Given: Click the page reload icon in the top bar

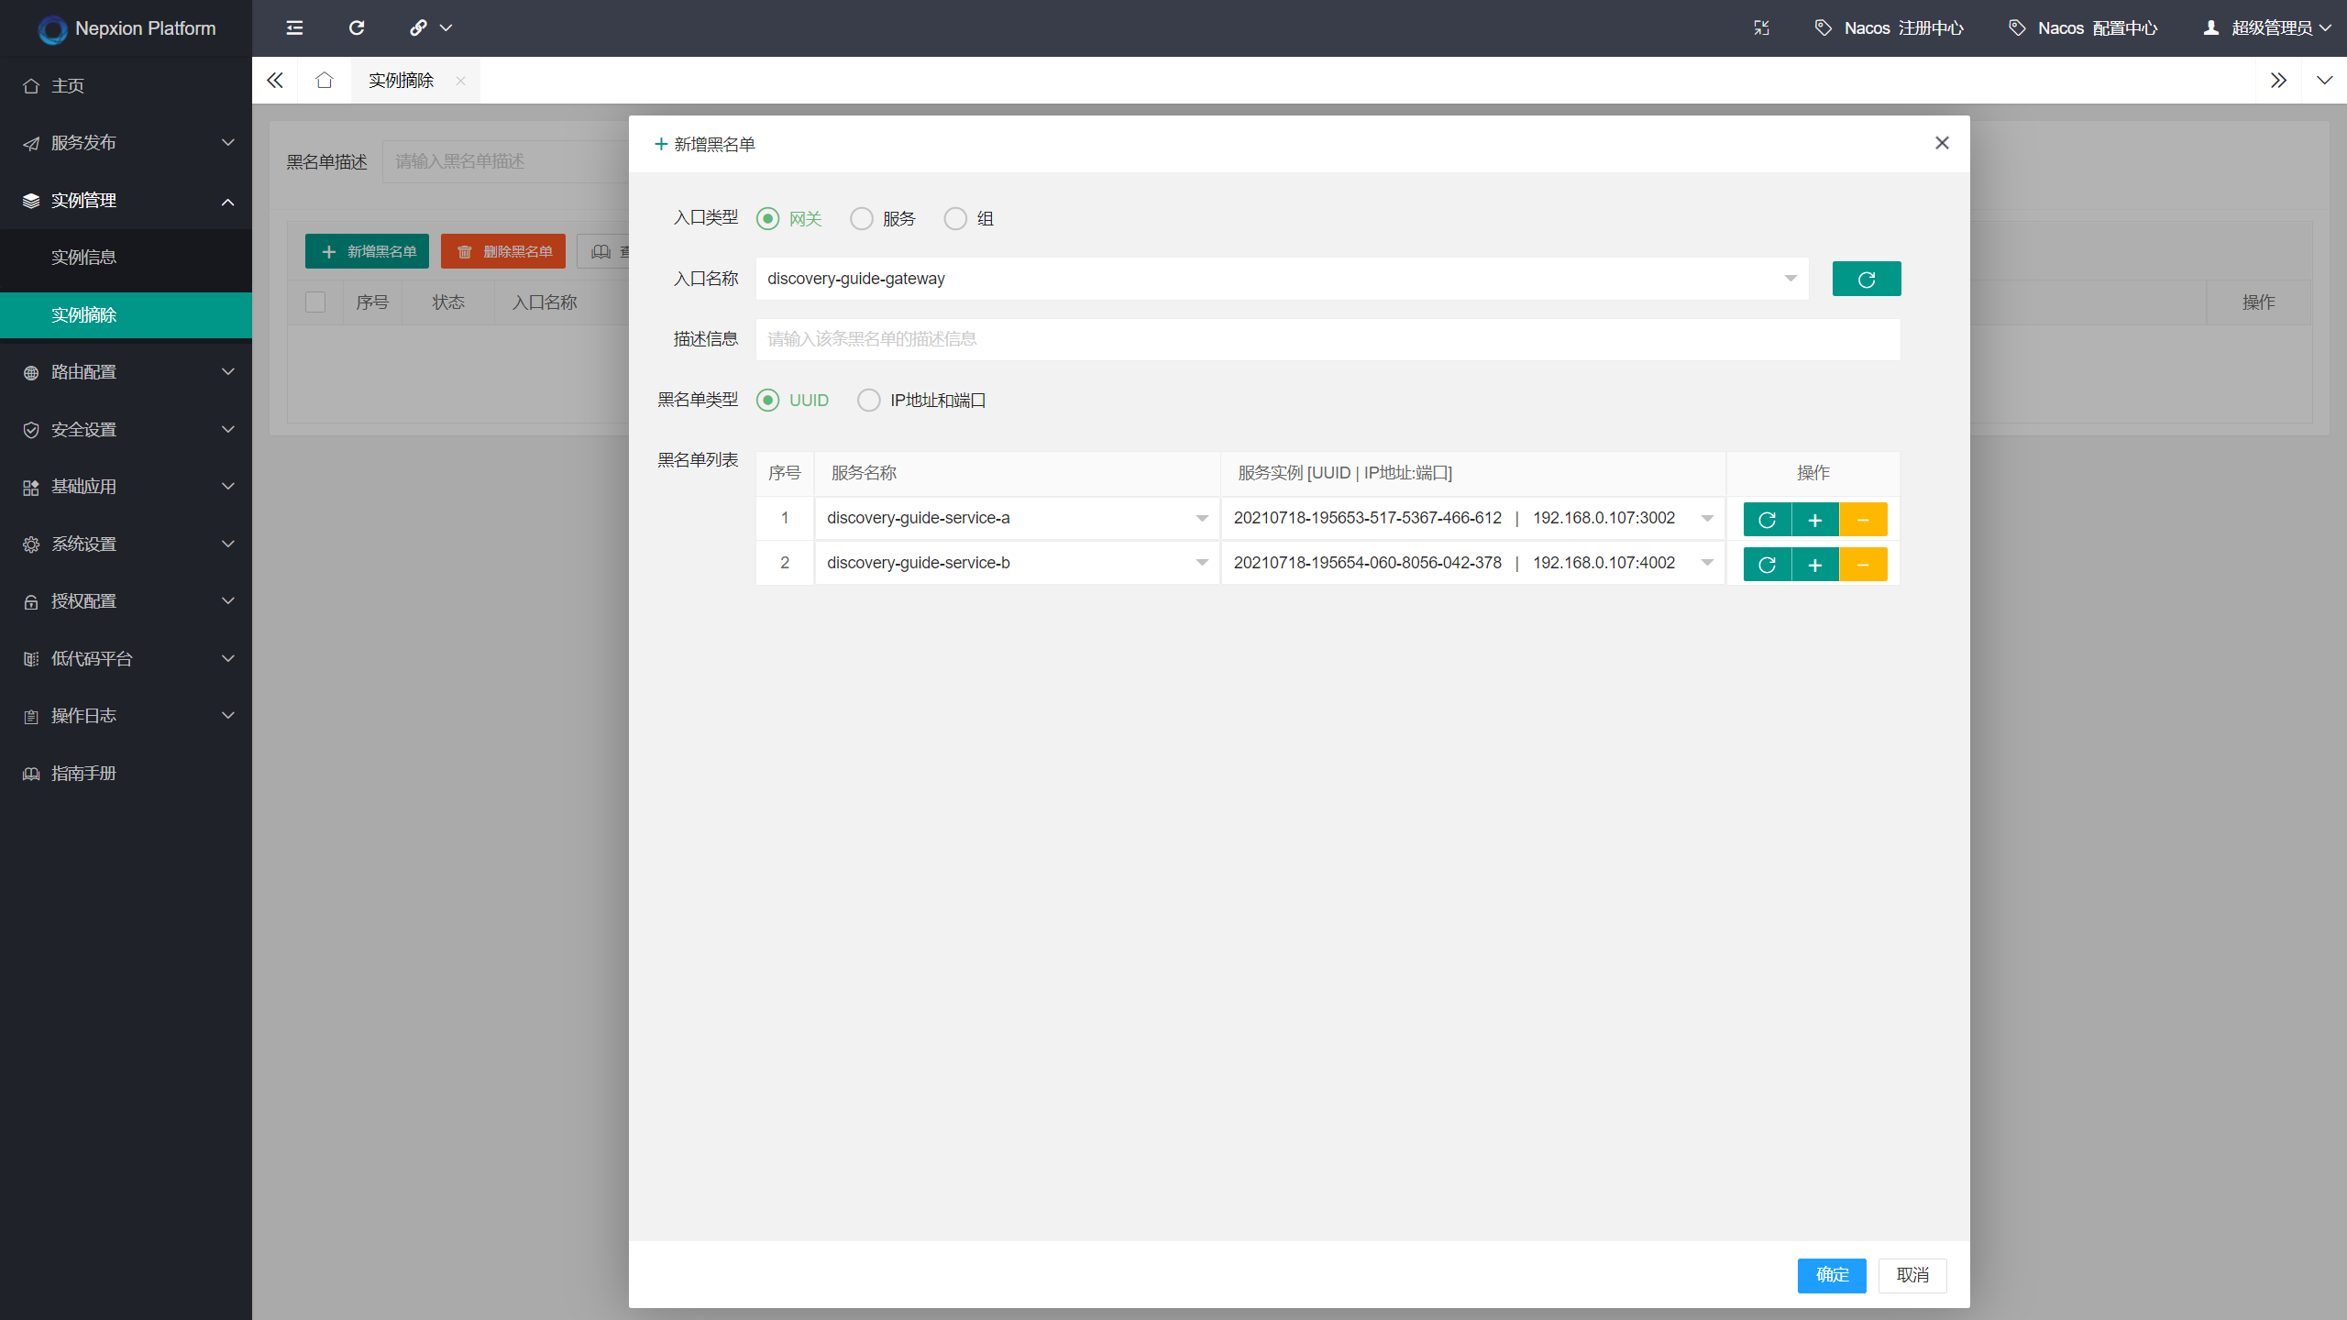Looking at the screenshot, I should point(357,27).
